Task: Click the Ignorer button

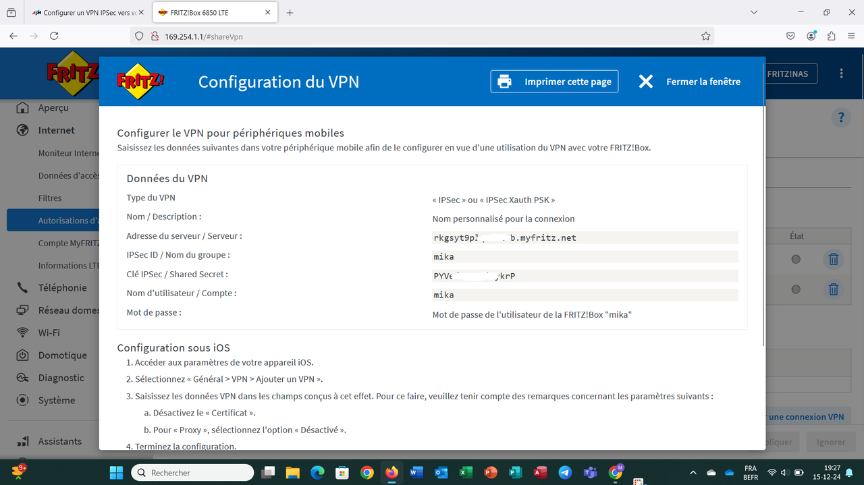Action: (830, 442)
